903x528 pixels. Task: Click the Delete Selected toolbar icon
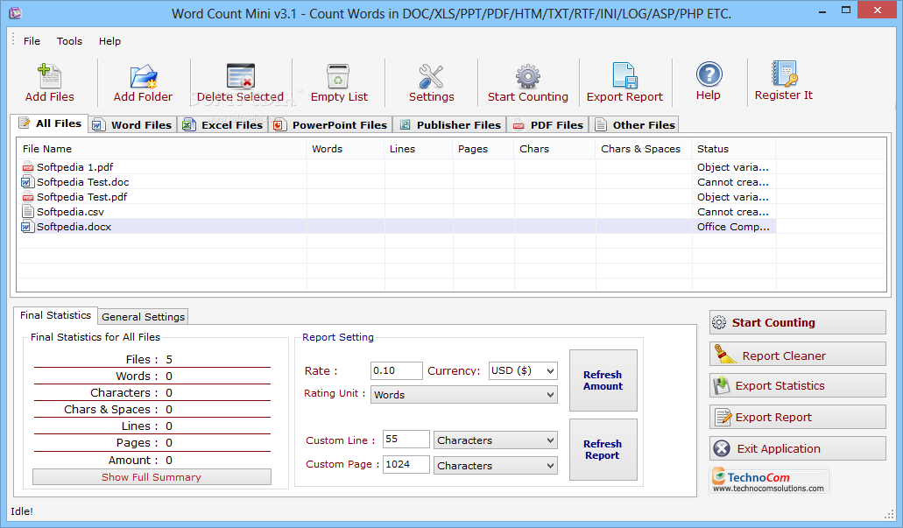(241, 76)
